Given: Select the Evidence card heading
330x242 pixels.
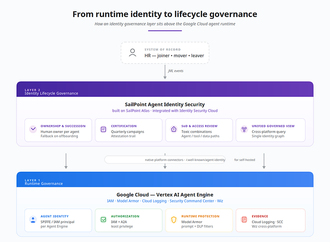Looking at the screenshot, I should pos(260,217).
